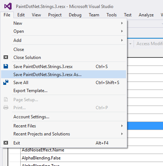Expand Recent Projects and Solutions arrow

(122, 134)
